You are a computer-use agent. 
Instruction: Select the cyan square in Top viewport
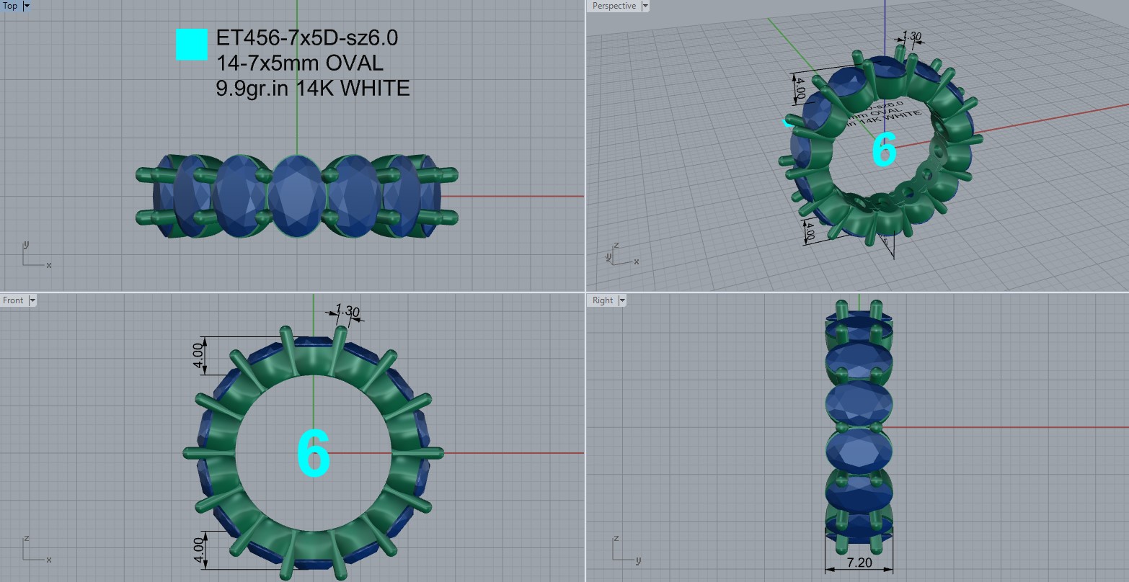tap(192, 45)
